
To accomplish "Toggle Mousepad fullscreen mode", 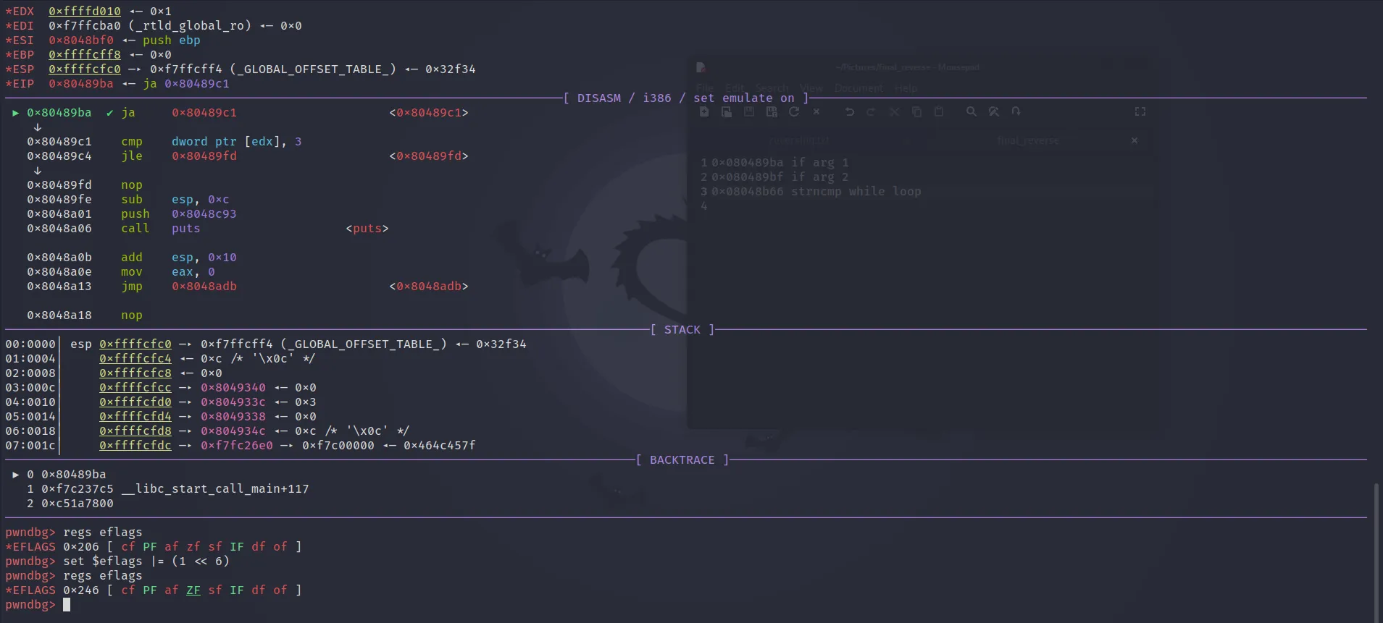I will [x=1140, y=111].
